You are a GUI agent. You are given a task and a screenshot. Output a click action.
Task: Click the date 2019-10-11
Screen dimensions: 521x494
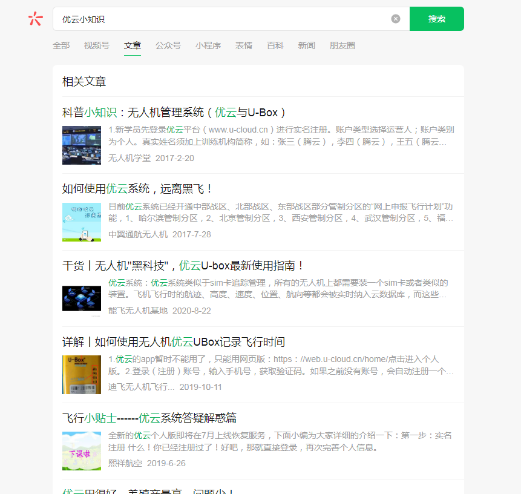pyautogui.click(x=200, y=387)
